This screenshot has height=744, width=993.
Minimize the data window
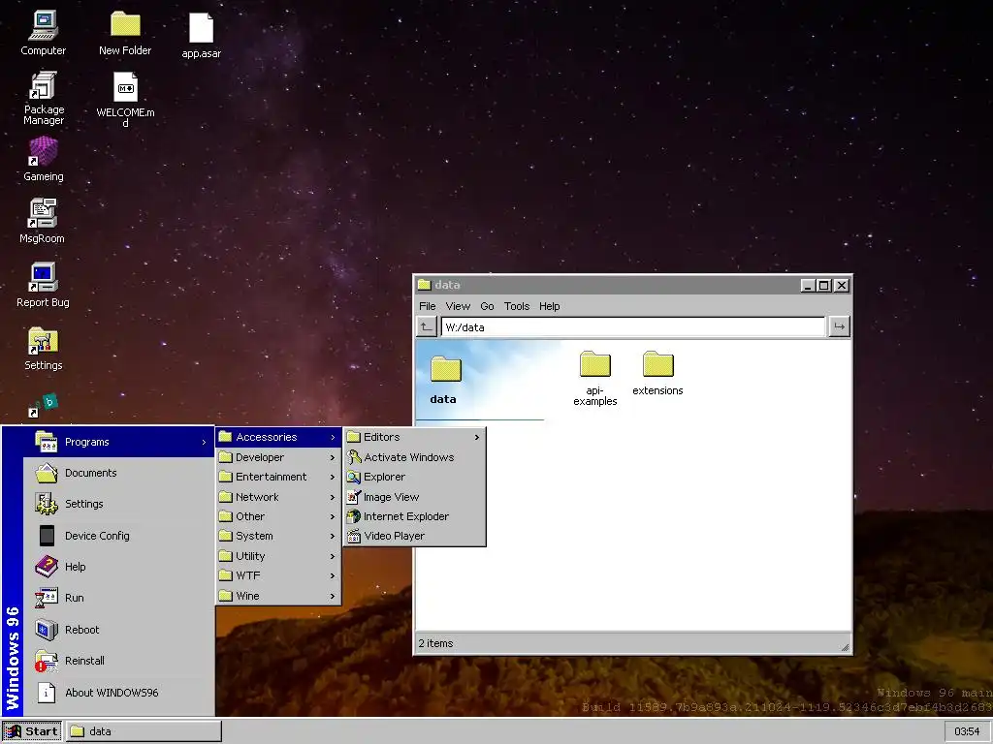click(808, 286)
